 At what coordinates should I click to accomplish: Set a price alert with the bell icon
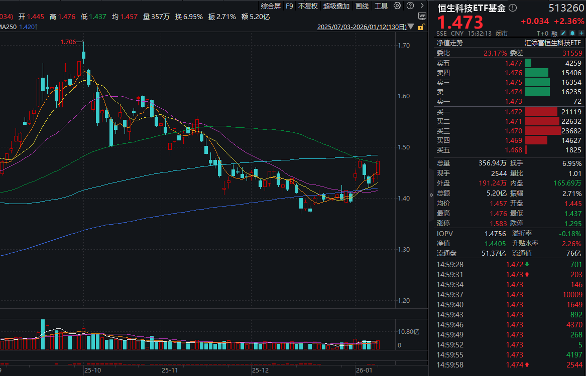572,34
